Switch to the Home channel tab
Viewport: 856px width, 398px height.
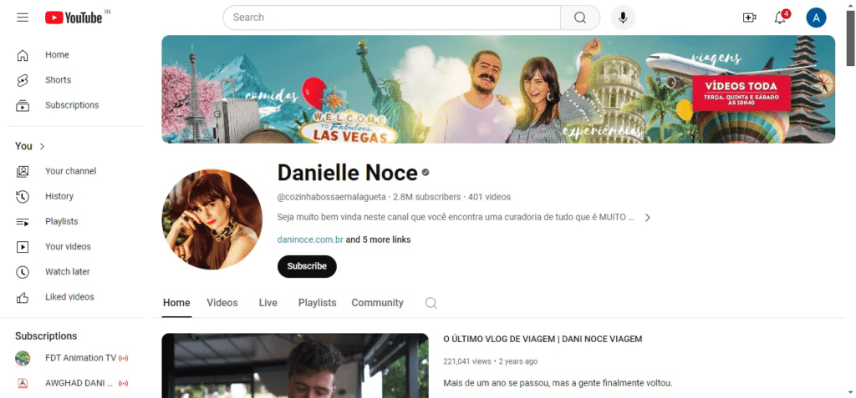click(x=176, y=303)
